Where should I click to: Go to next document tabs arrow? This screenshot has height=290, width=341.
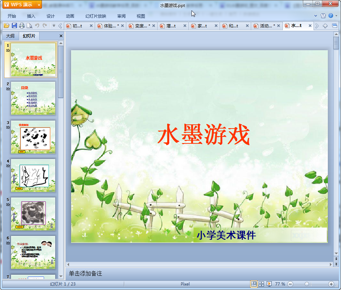pos(317,26)
